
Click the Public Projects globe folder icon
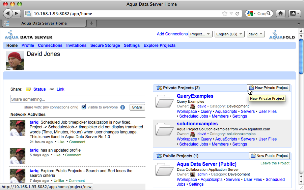point(159,156)
